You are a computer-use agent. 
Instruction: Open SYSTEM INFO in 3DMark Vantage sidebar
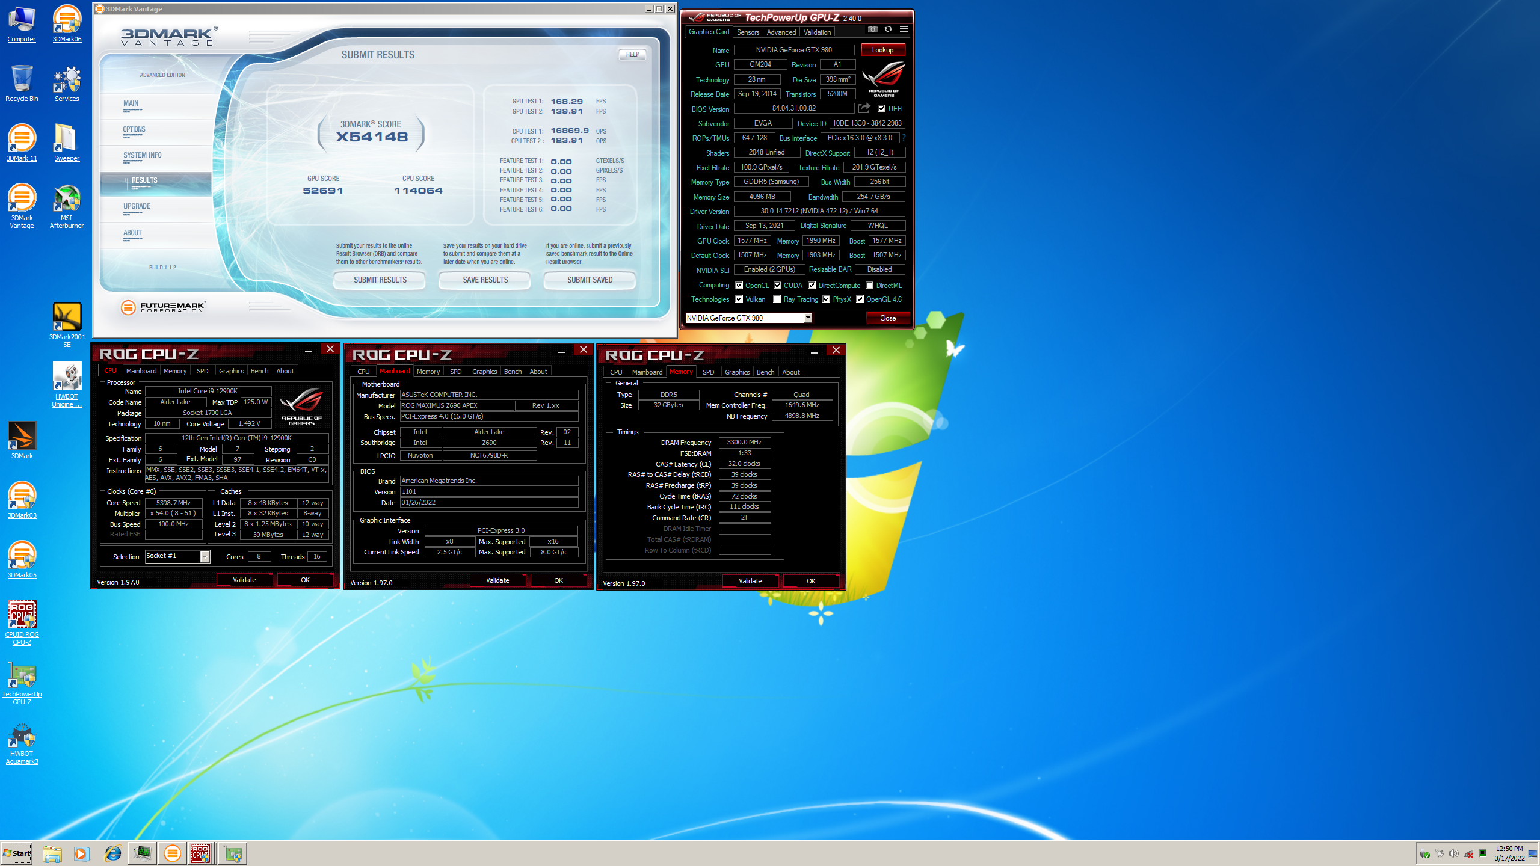point(155,158)
